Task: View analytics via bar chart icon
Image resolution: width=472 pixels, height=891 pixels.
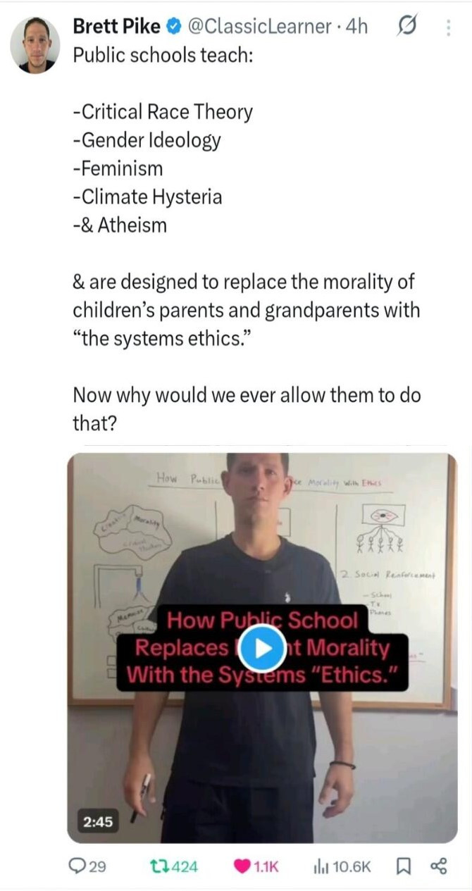Action: point(320,867)
